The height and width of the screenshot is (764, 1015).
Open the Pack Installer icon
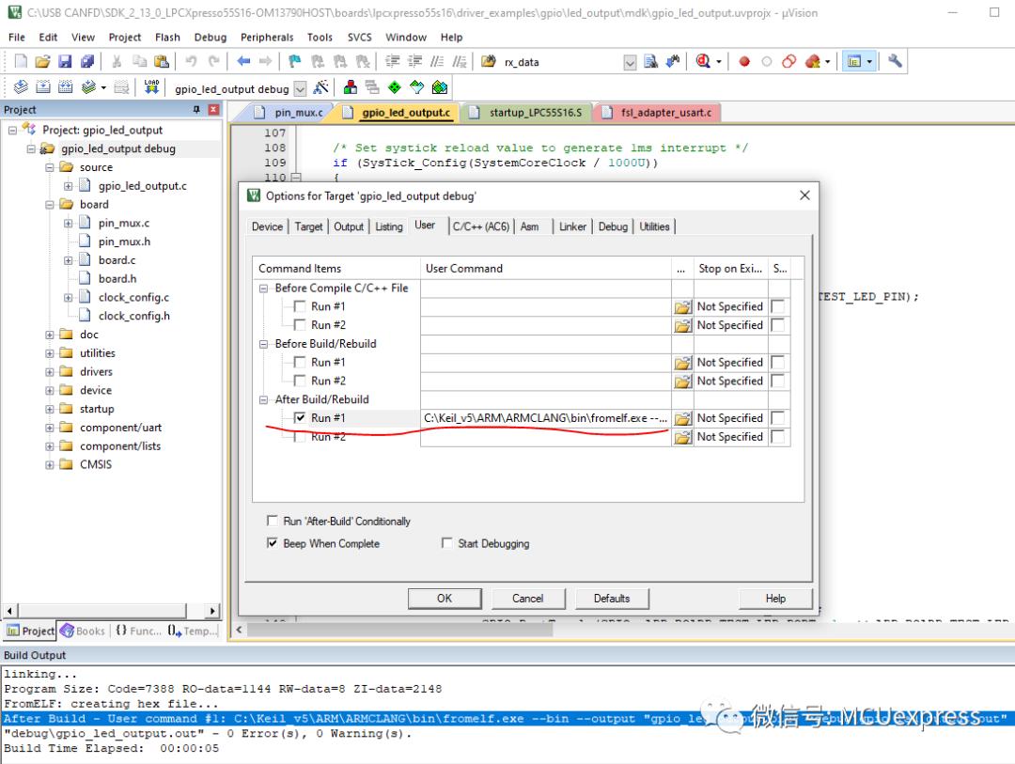point(440,87)
